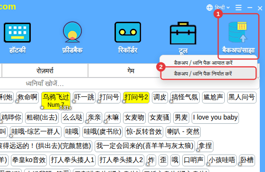Open the हॉटकी keyboard icon
Screen dimensions: 265x172
click(x=17, y=33)
